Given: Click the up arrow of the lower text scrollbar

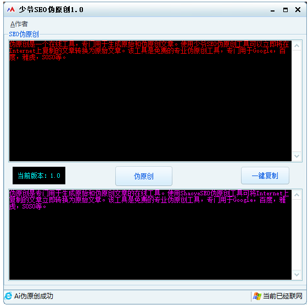Looking at the screenshot, I should click(296, 195).
